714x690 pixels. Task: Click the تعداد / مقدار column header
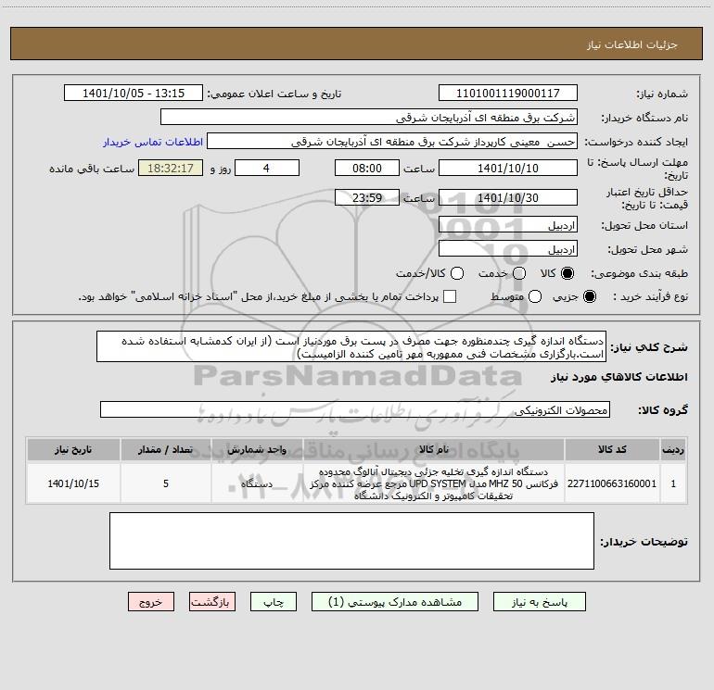166,449
